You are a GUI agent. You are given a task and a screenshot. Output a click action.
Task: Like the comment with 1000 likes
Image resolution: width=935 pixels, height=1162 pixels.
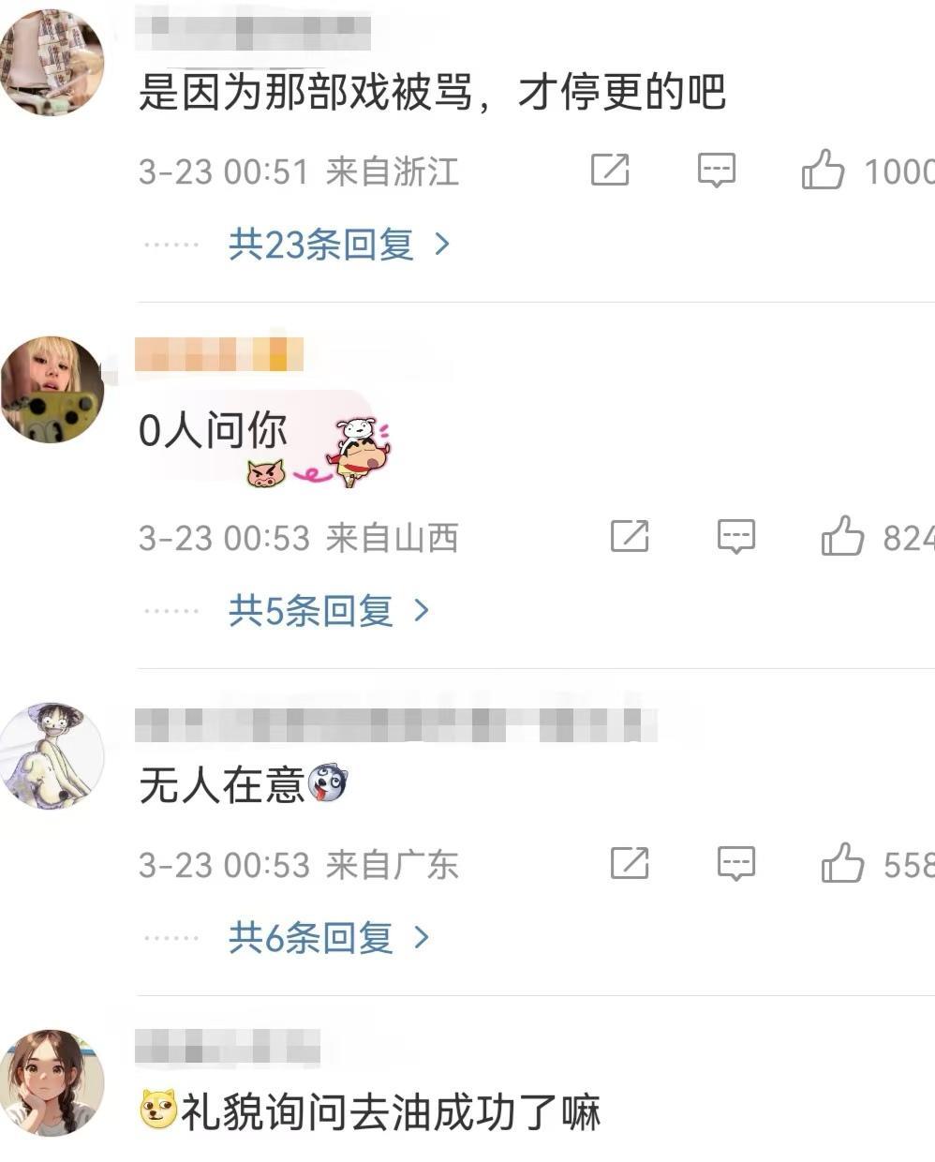[823, 170]
